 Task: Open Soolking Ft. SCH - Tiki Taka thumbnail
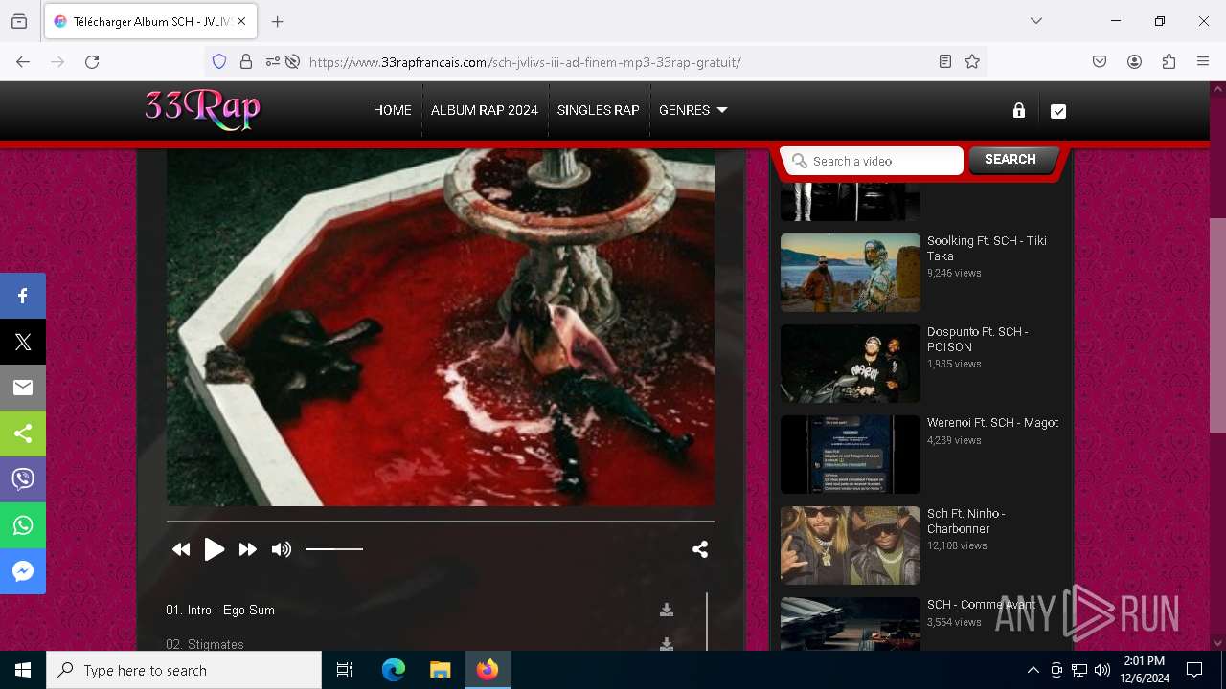tap(850, 273)
